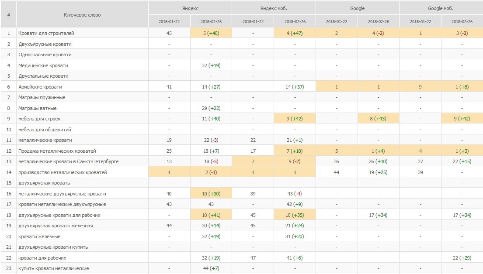Click the "Ключевое слово" column header
This screenshot has height=274, width=483.
click(82, 15)
